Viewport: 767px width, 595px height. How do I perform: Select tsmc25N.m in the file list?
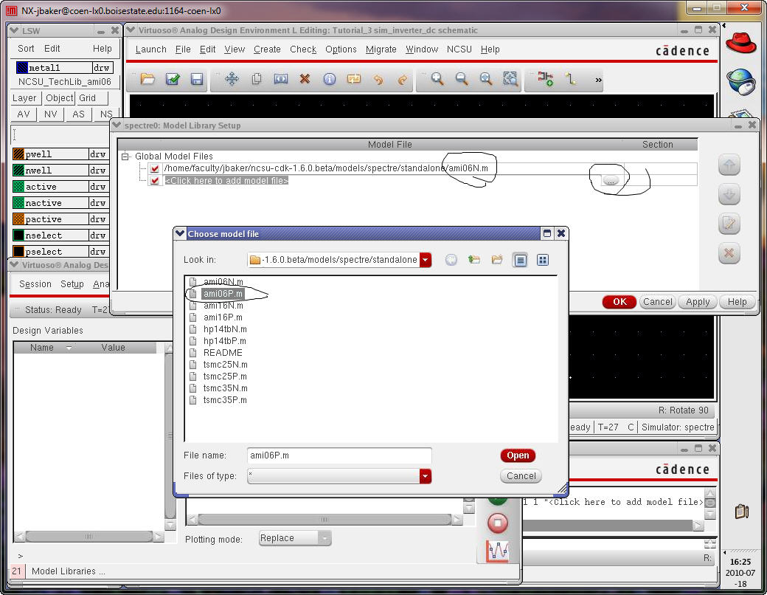click(x=226, y=365)
